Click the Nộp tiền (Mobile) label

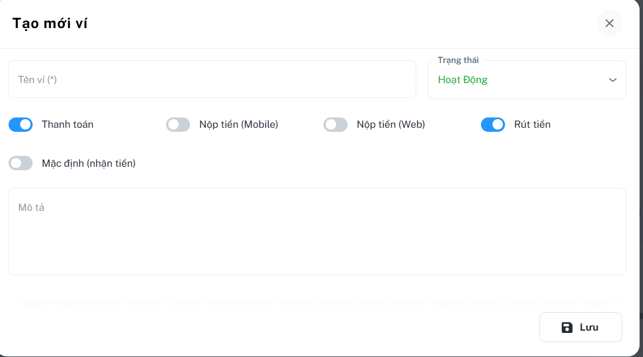(x=239, y=124)
